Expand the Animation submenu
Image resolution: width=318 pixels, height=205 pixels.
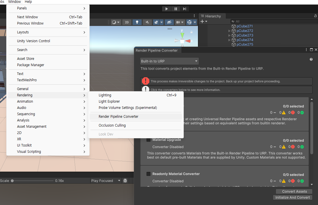point(48,102)
